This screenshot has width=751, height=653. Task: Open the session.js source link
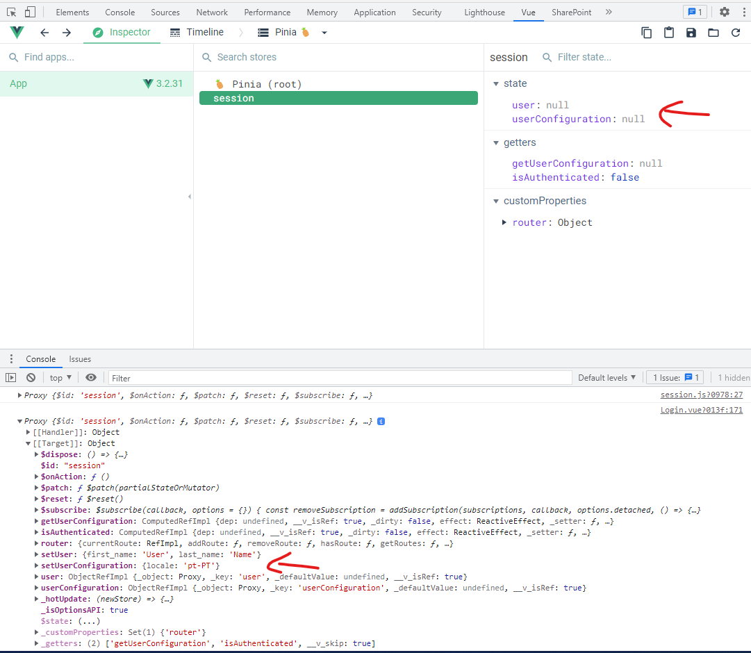tap(701, 395)
